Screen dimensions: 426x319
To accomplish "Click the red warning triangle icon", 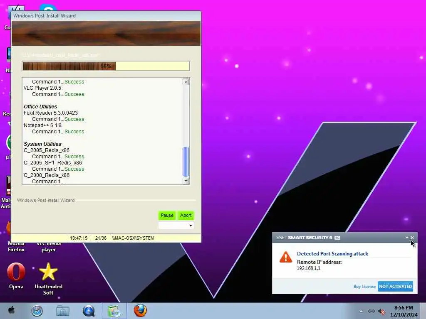I will tap(285, 257).
